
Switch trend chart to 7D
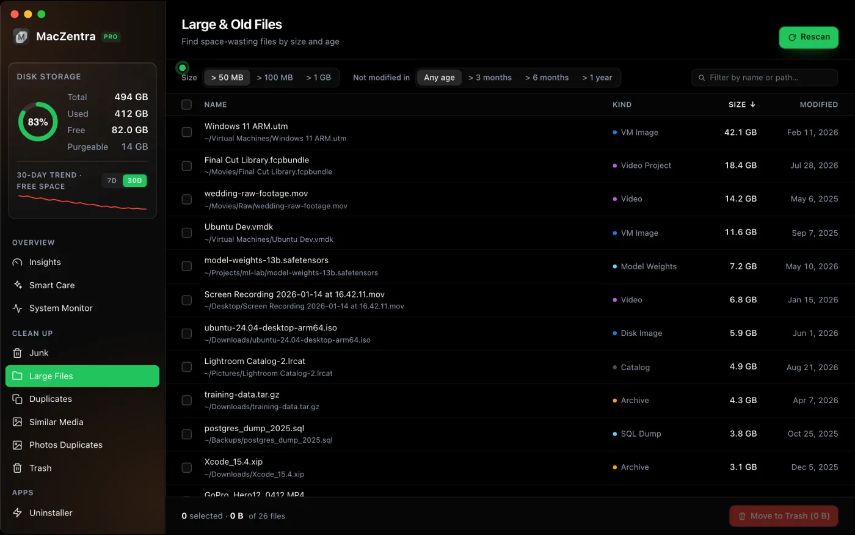[x=112, y=181]
